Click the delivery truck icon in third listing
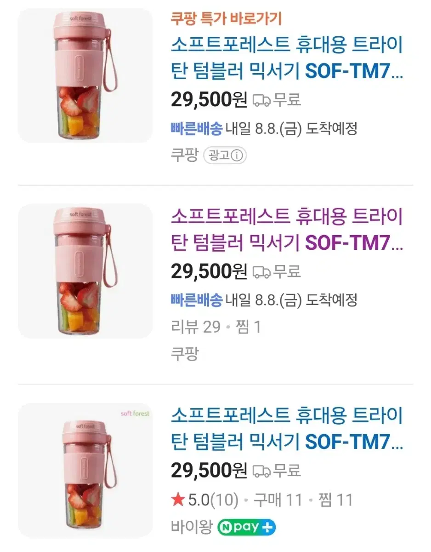The height and width of the screenshot is (552, 431). coord(261,471)
